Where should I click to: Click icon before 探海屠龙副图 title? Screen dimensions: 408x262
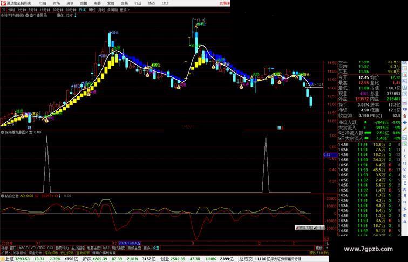(3, 132)
